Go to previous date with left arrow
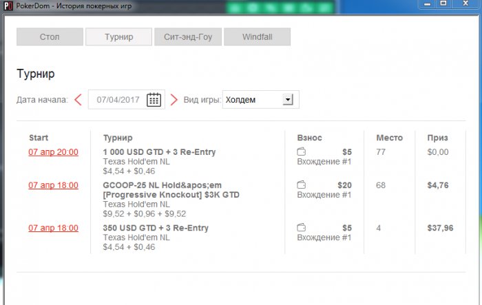 tap(78, 100)
